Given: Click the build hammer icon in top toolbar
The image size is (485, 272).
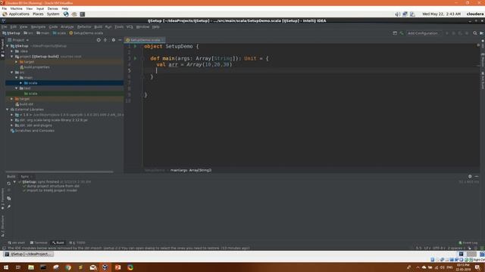Looking at the screenshot, I should point(402,33).
